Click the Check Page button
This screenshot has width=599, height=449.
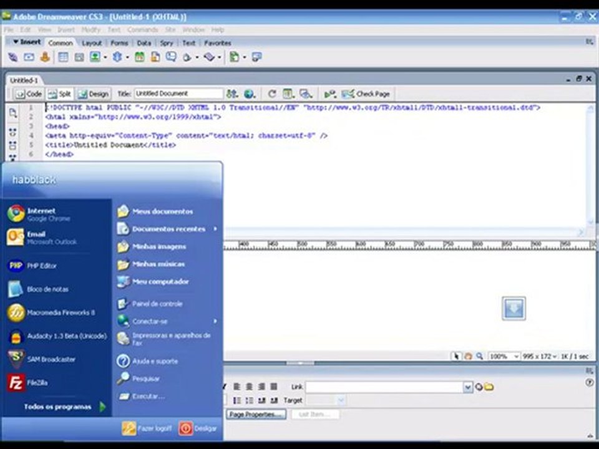click(x=366, y=94)
